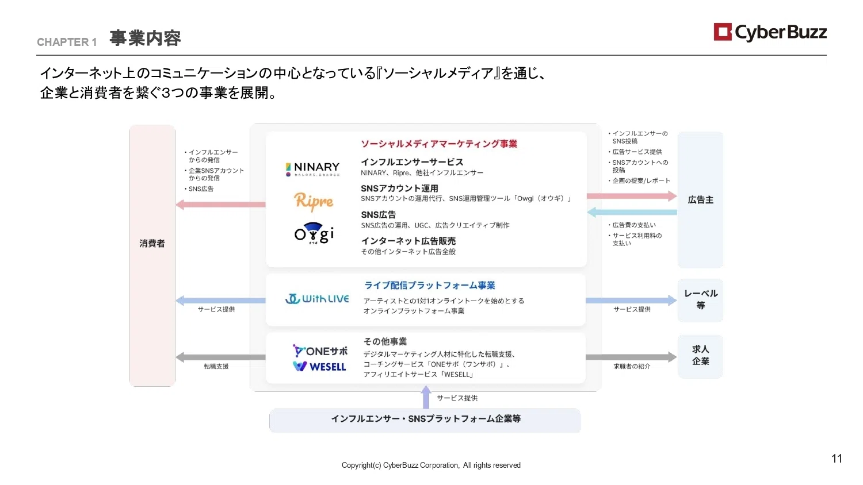Click the SNSアカウント運用 subheading
Viewport: 863px width, 485px height.
(x=399, y=188)
